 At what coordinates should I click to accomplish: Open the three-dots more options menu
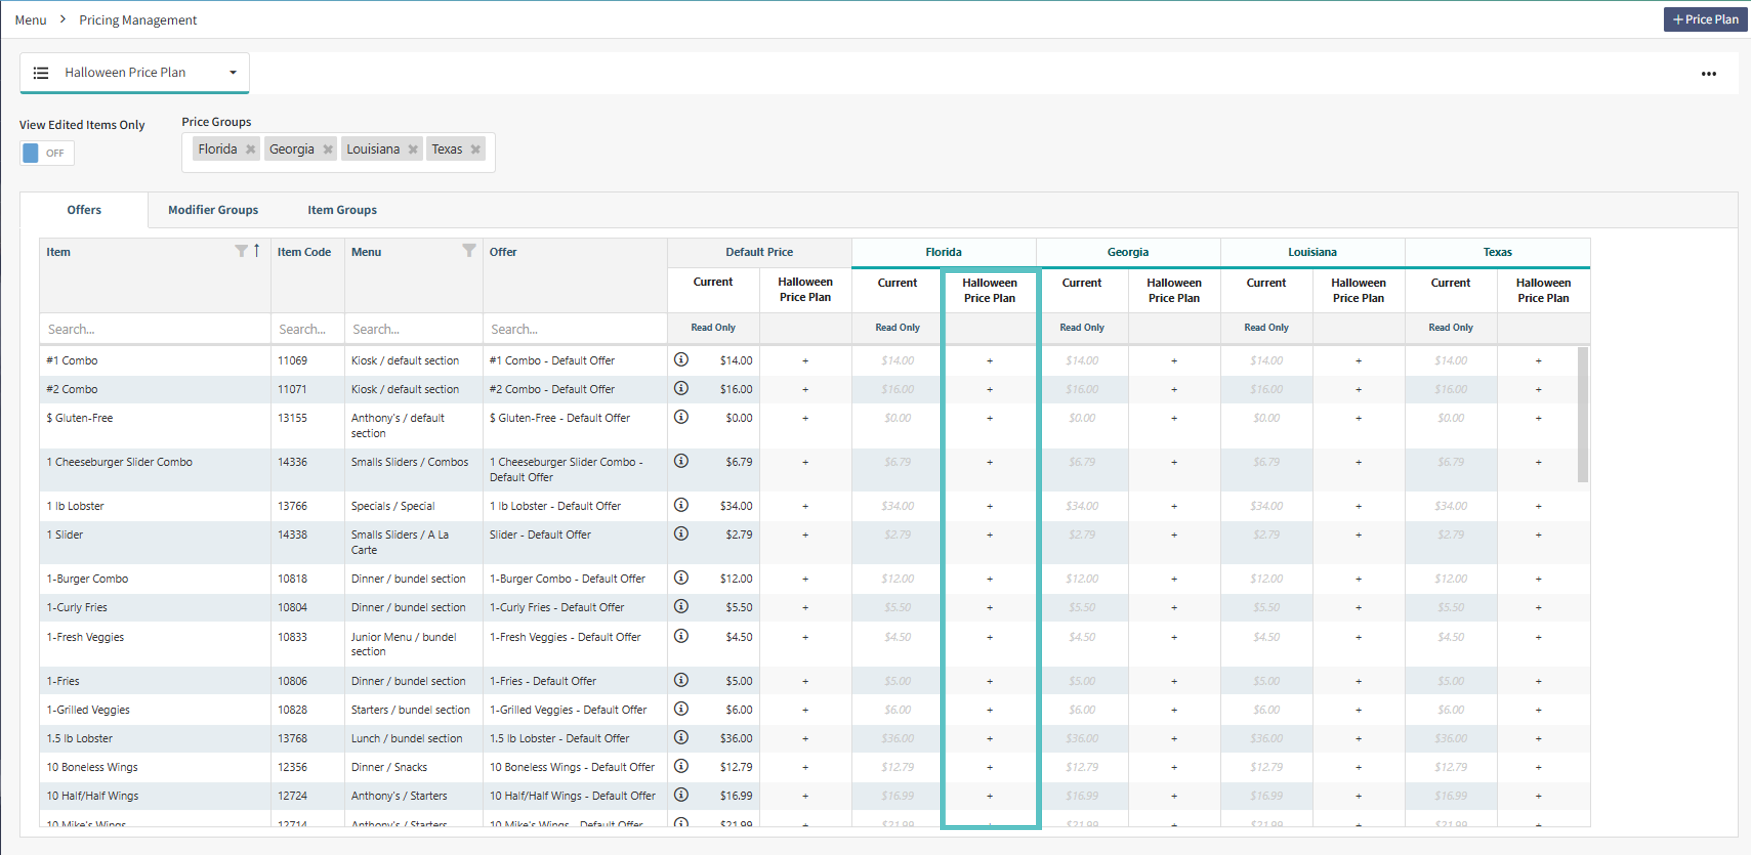coord(1708,73)
